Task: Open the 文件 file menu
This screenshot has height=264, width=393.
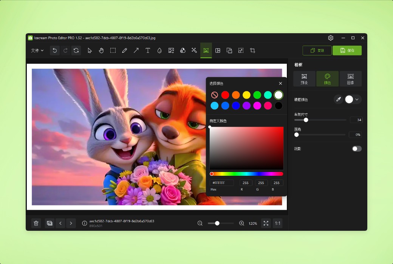Action: pos(37,50)
